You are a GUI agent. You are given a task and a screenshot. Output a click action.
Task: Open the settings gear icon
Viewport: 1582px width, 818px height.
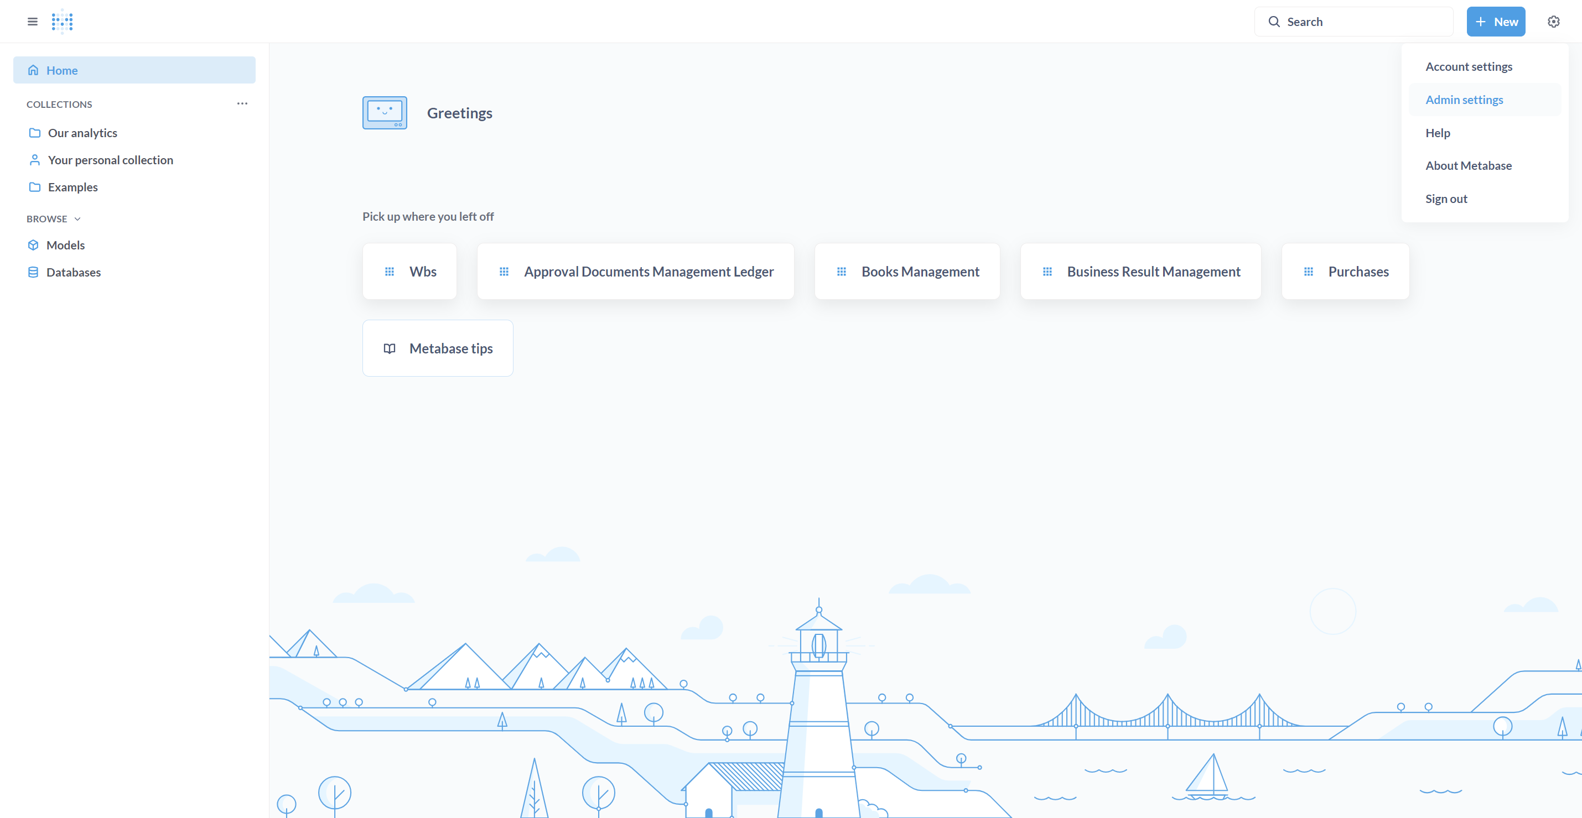pos(1553,22)
